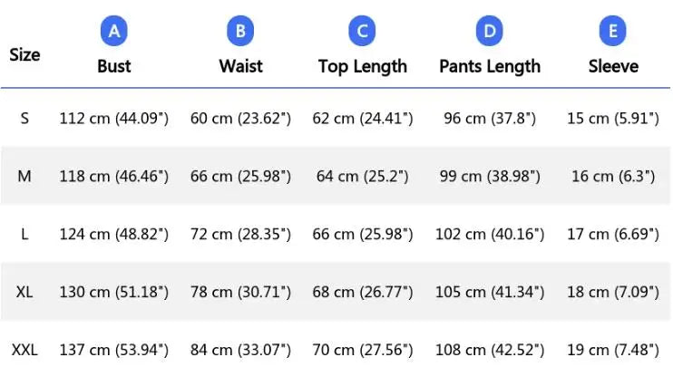
Task: Click the blue C badge icon
Action: tap(362, 33)
